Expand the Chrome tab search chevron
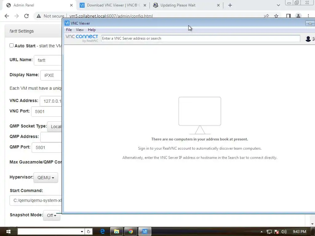 tap(278, 5)
